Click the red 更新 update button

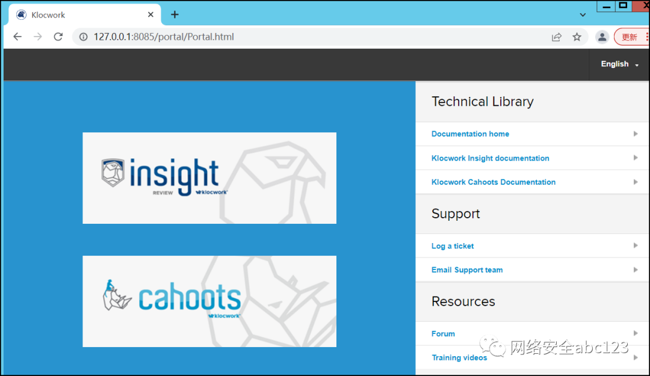pyautogui.click(x=631, y=37)
